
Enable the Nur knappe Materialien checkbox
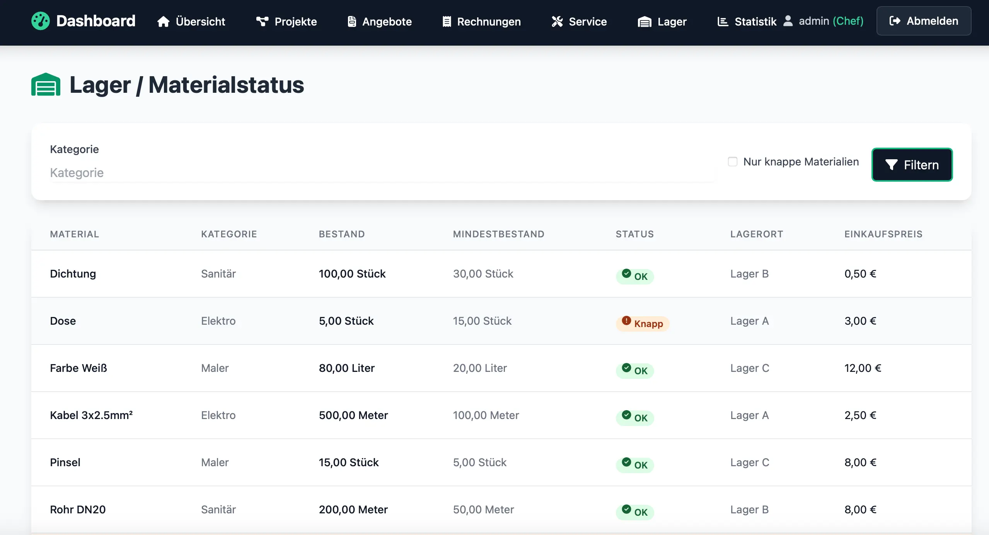click(732, 162)
